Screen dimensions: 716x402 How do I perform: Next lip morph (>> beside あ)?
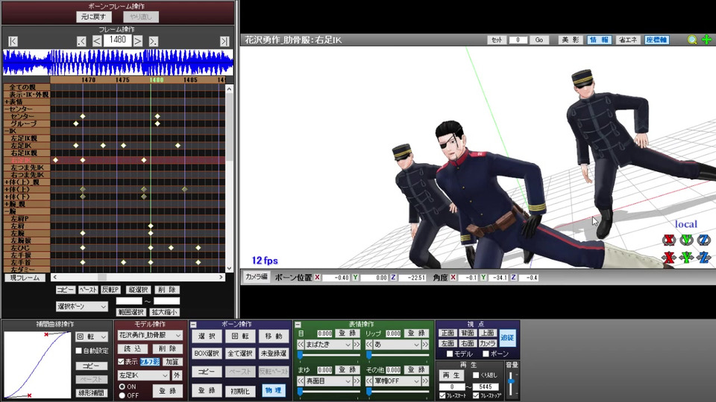tap(425, 345)
